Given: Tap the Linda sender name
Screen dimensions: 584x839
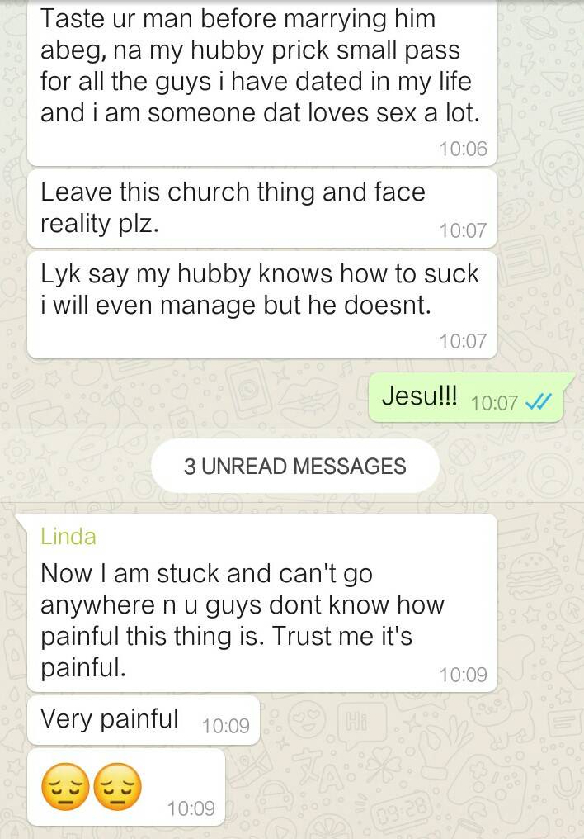Looking at the screenshot, I should (x=68, y=536).
